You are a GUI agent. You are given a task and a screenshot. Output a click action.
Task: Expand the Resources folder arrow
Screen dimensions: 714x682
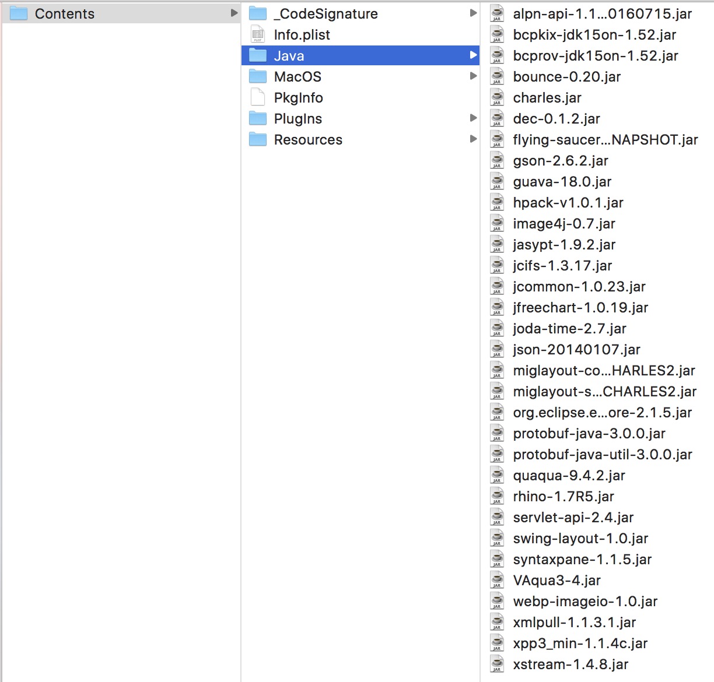pyautogui.click(x=473, y=139)
